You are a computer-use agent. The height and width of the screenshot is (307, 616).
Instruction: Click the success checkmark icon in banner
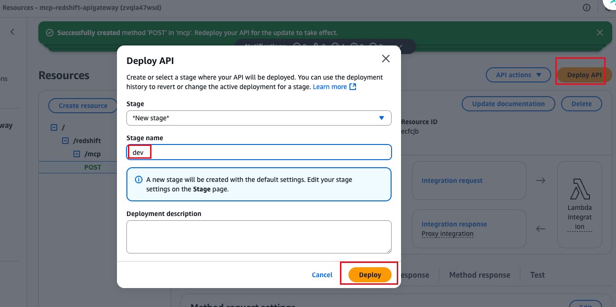(49, 33)
